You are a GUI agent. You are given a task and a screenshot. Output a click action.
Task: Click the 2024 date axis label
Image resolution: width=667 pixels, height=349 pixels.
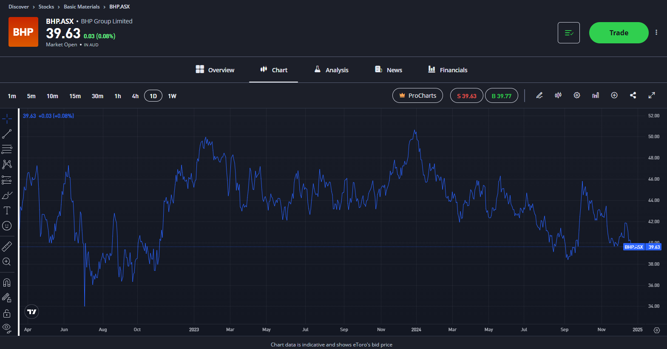pos(416,329)
